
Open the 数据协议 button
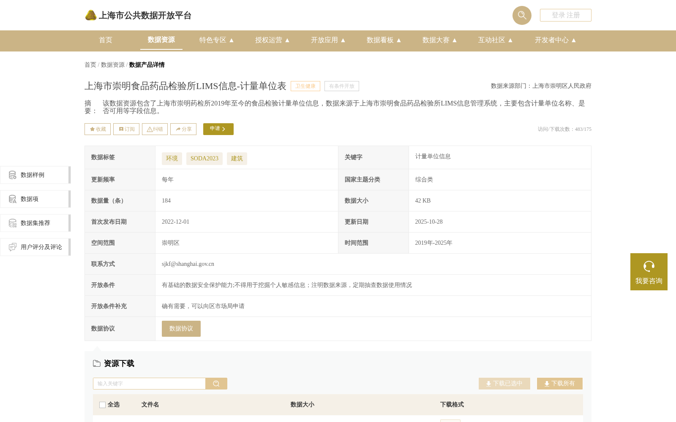(181, 329)
